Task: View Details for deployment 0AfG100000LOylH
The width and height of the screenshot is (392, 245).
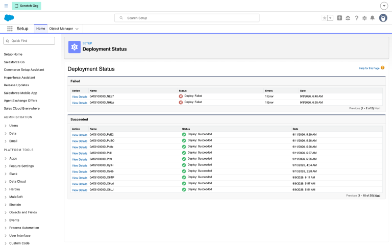Action: tap(80, 165)
